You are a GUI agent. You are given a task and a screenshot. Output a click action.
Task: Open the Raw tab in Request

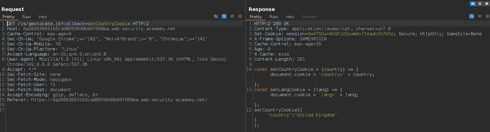[x=26, y=17]
